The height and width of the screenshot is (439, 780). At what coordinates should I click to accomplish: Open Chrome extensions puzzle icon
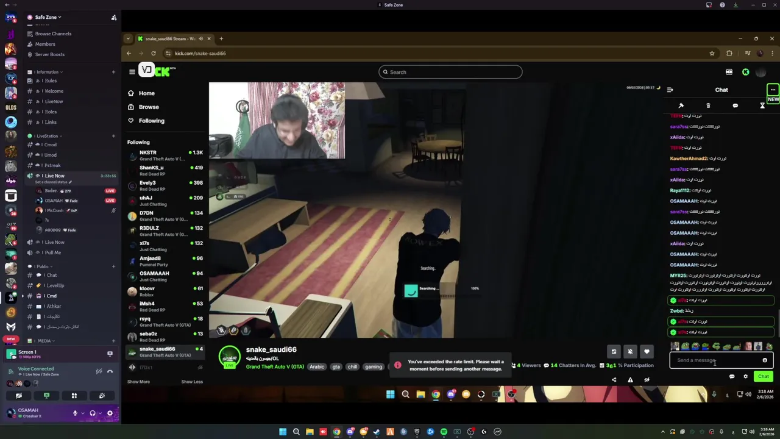(x=729, y=53)
